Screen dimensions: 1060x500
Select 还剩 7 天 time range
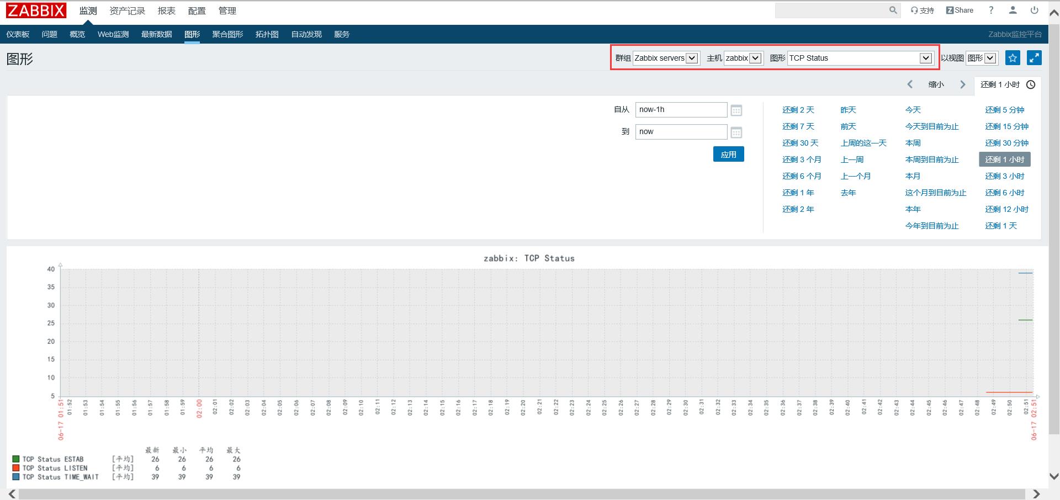[798, 126]
